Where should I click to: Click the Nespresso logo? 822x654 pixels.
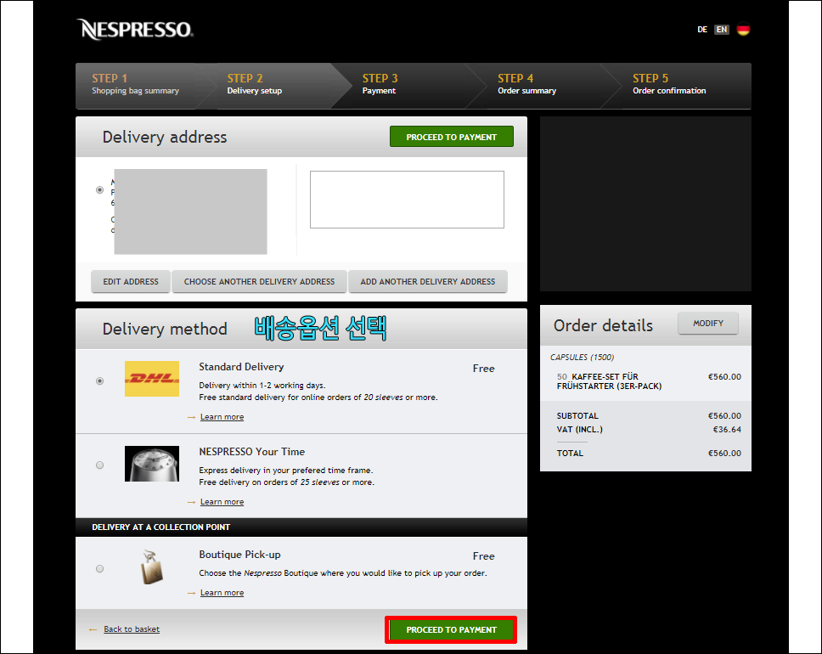[x=135, y=30]
